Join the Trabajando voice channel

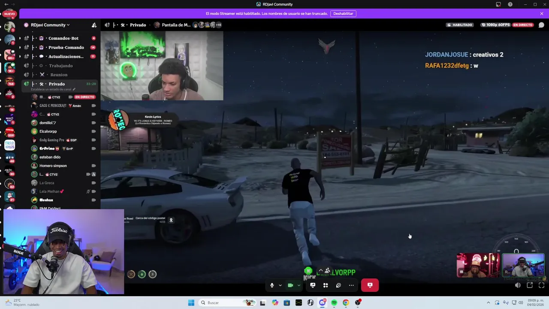pyautogui.click(x=60, y=66)
